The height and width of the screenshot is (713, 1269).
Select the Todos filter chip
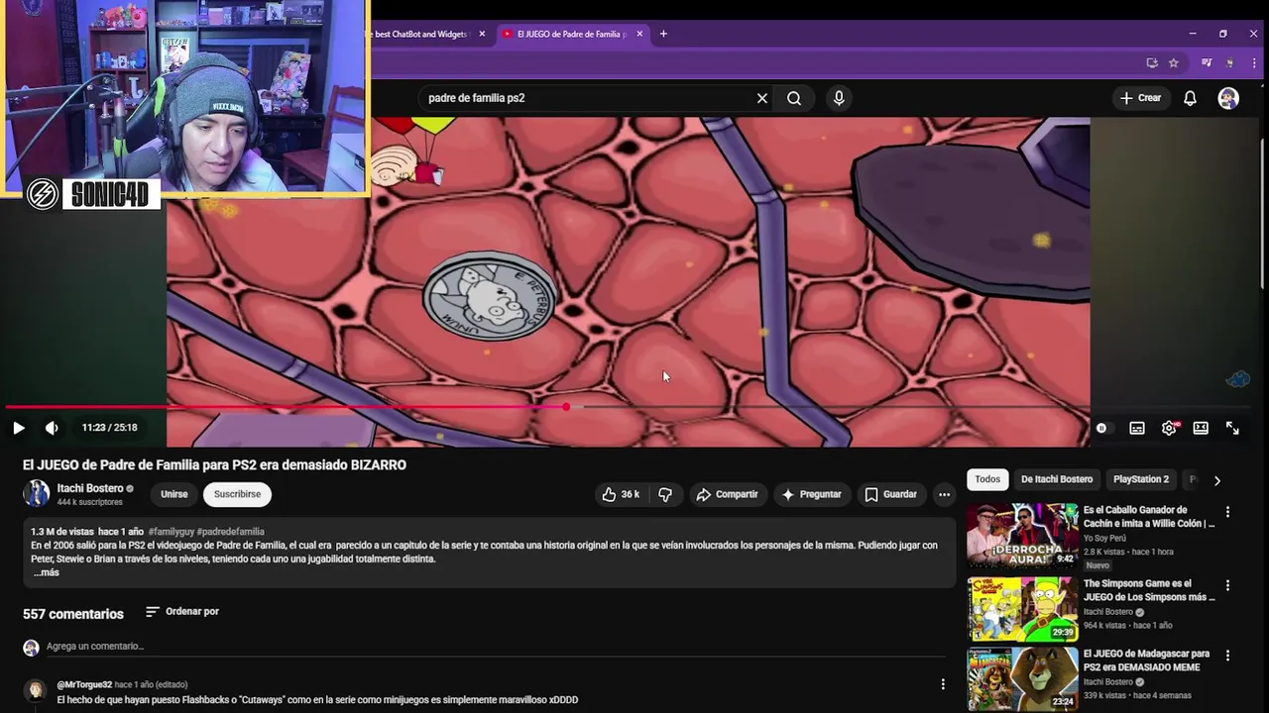(x=987, y=479)
